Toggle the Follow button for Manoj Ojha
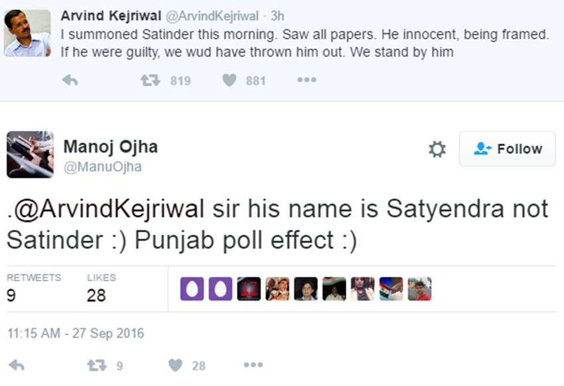This screenshot has width=564, height=386. (507, 149)
